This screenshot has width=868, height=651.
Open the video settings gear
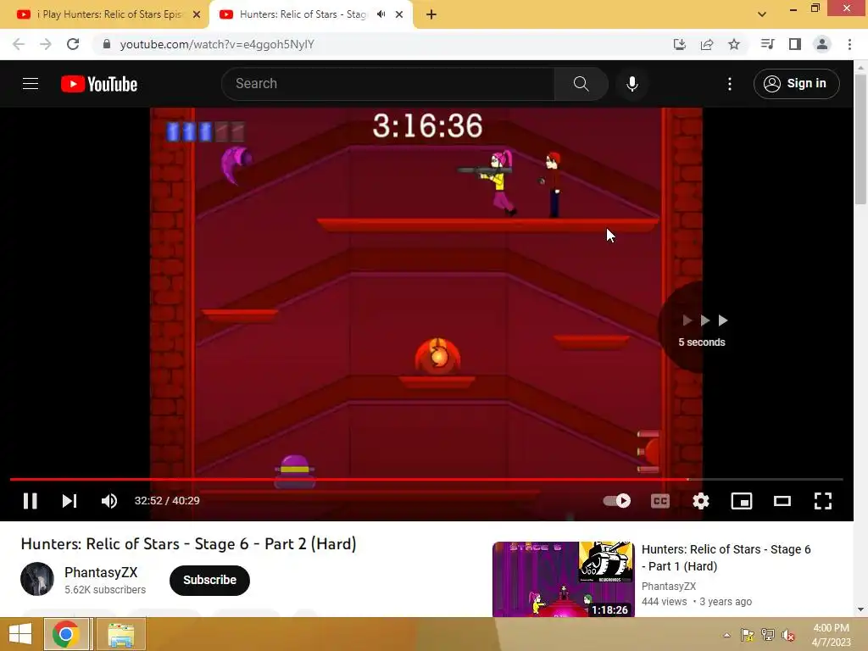click(701, 501)
